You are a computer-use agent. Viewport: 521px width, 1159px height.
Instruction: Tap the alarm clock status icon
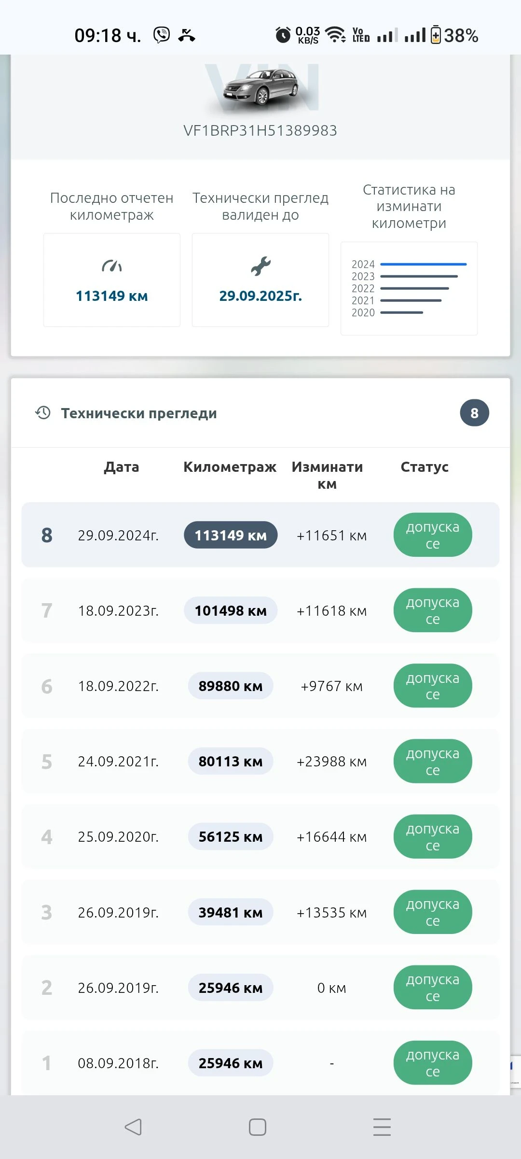(283, 35)
